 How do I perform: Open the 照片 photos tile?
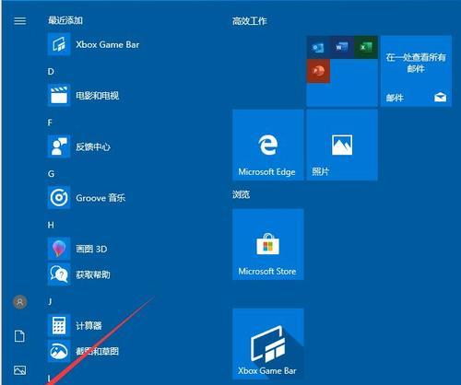pyautogui.click(x=342, y=145)
